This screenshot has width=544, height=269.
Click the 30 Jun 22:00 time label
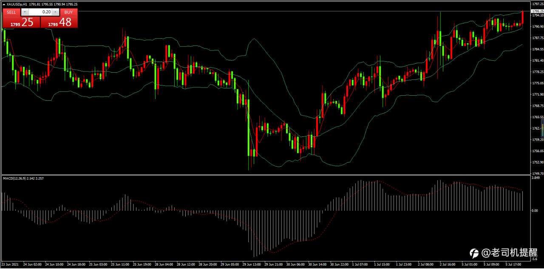340,264
